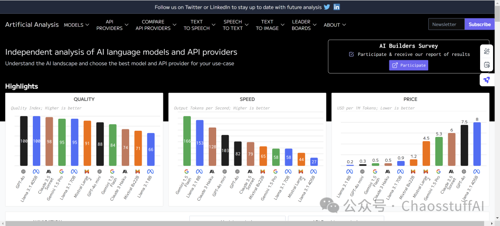Go to Artificial Analysis home logo link
The image size is (500, 226).
[x=32, y=24]
